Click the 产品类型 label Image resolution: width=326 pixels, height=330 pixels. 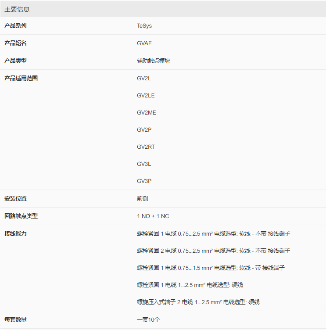[x=15, y=61]
